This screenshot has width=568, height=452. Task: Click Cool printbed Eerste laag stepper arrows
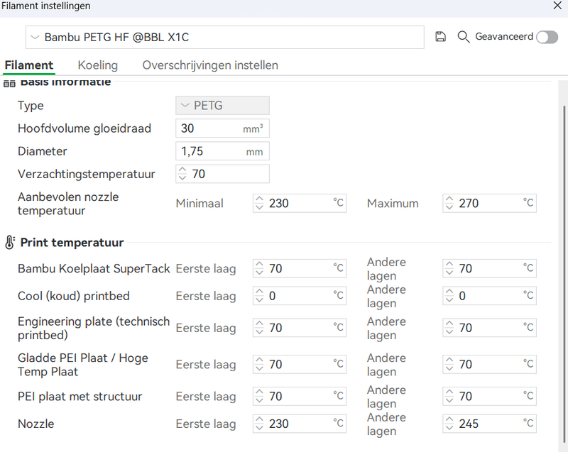click(259, 296)
